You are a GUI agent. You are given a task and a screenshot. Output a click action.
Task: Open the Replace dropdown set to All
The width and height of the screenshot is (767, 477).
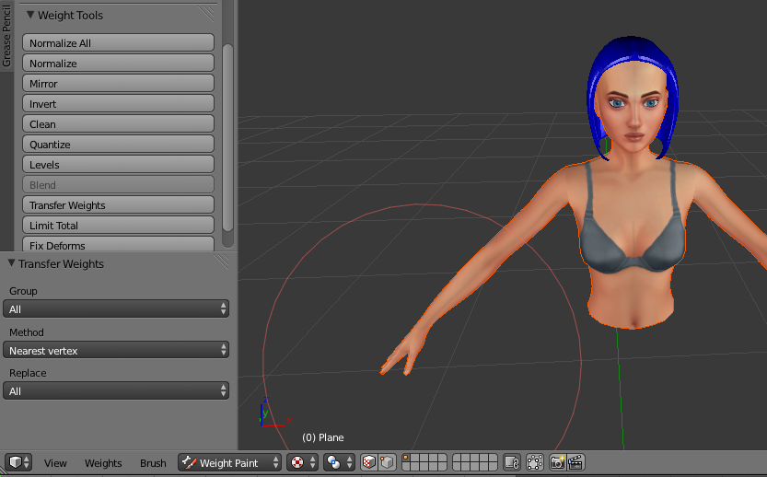[116, 390]
